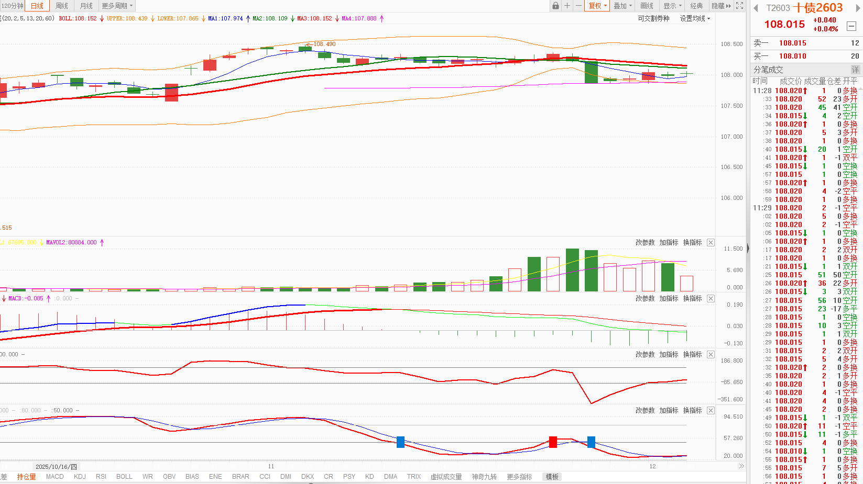
Task: Select the 120分钟 period tab
Action: point(12,6)
